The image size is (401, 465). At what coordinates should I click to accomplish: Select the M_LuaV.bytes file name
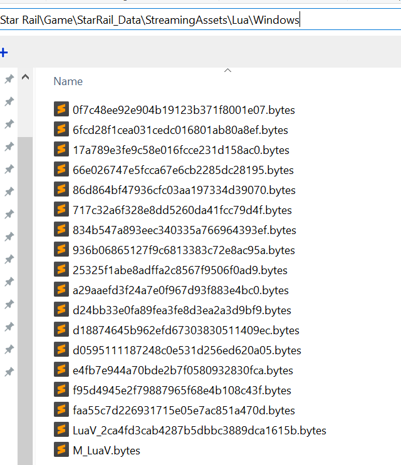click(x=107, y=450)
